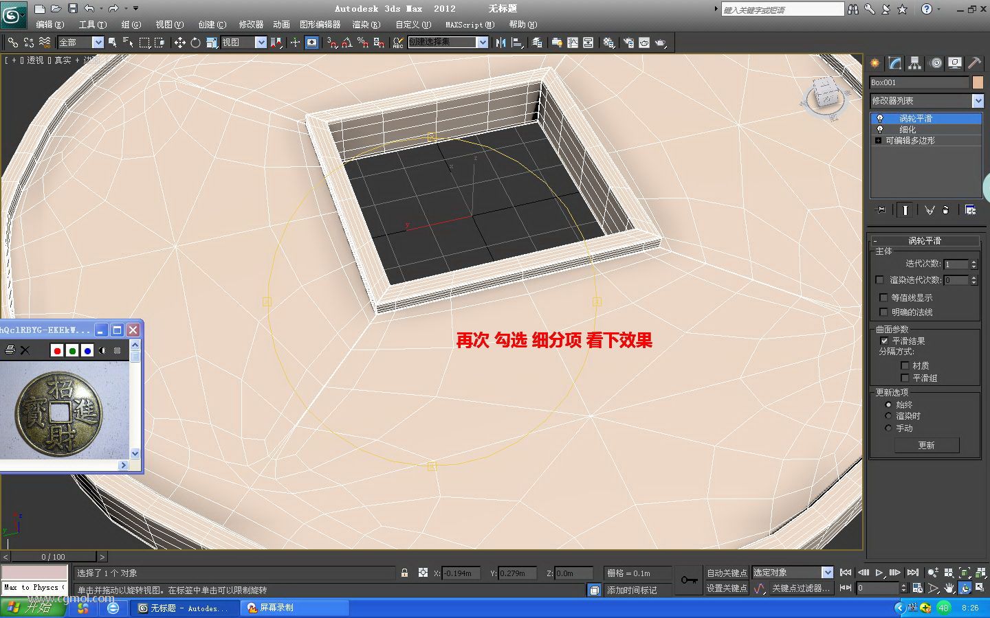
Task: Click the Align tool icon
Action: 517,43
